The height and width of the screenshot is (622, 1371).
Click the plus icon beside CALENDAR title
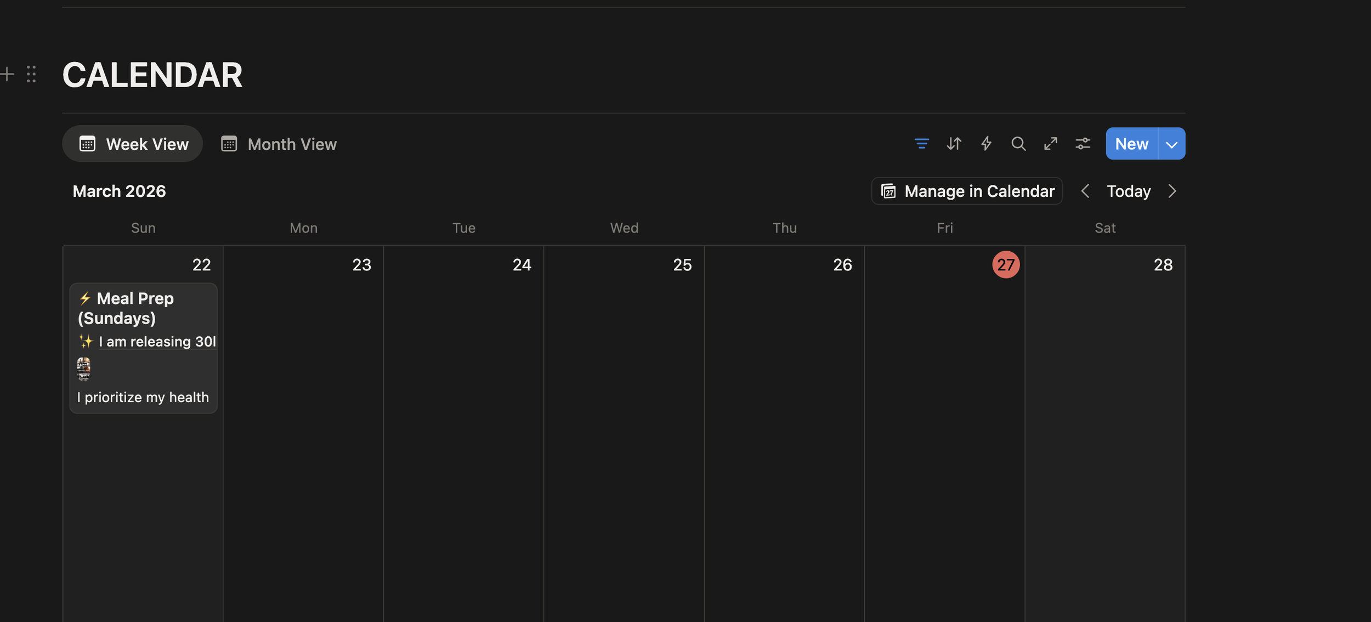pos(8,74)
